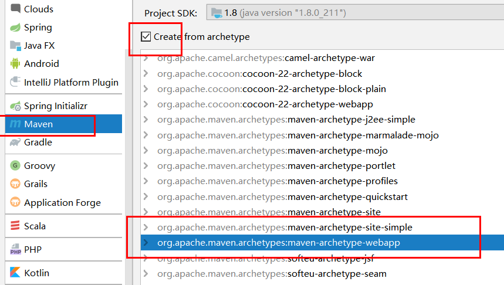Select maven-archetype-mojo row
The width and height of the screenshot is (504, 285).
click(322, 150)
